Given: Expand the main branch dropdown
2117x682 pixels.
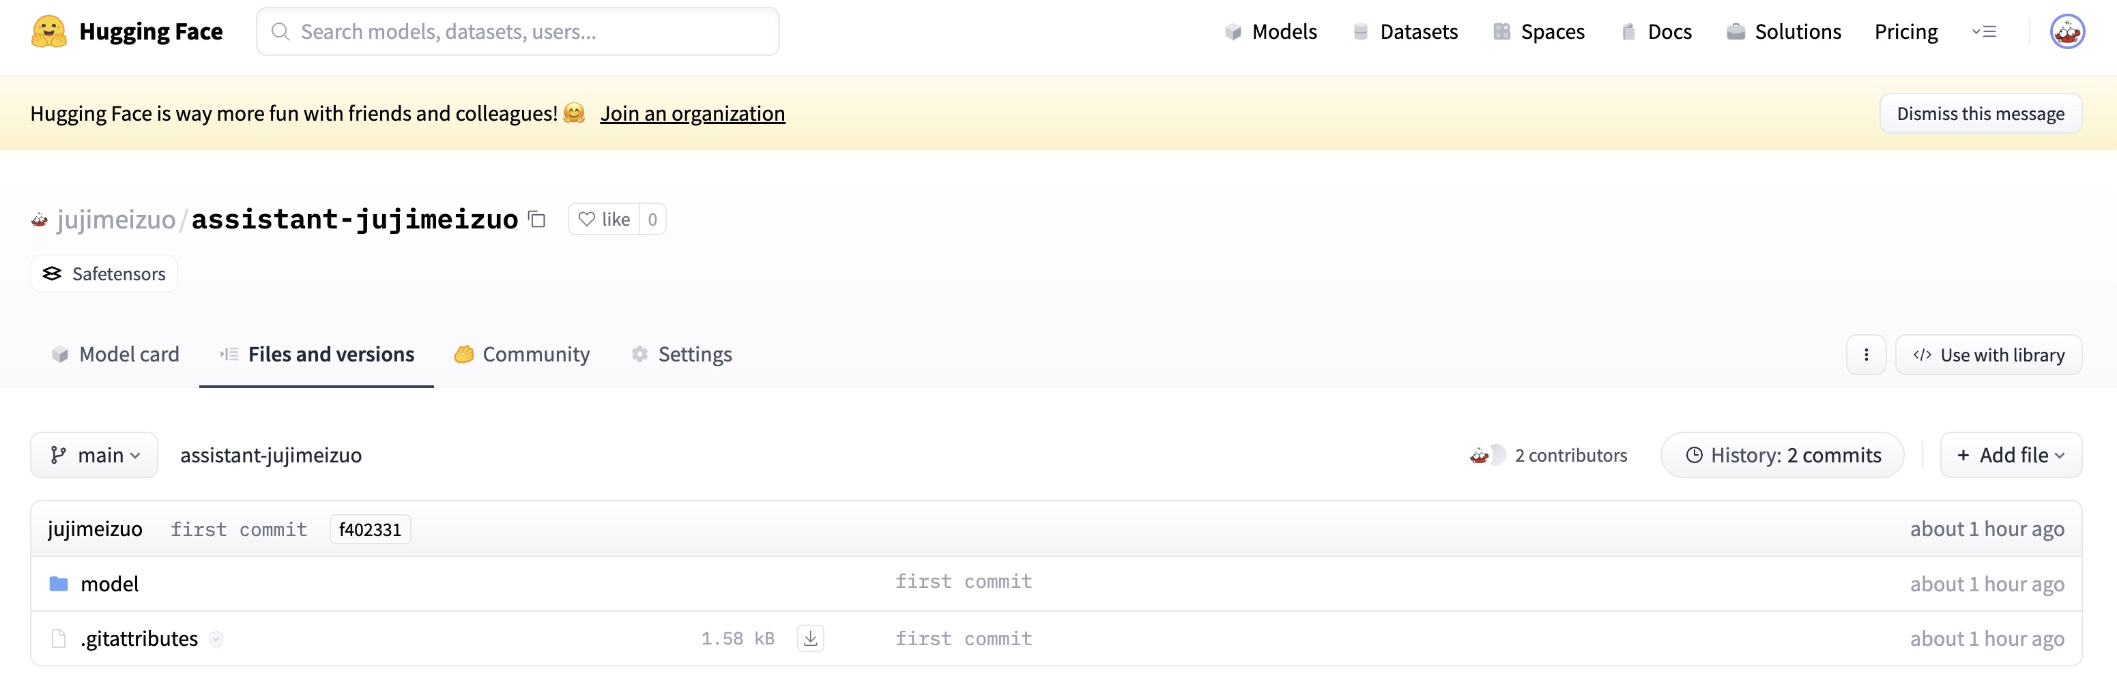Looking at the screenshot, I should click(94, 455).
